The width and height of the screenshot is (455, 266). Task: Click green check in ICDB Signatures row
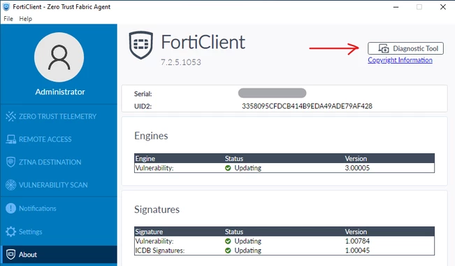228,251
